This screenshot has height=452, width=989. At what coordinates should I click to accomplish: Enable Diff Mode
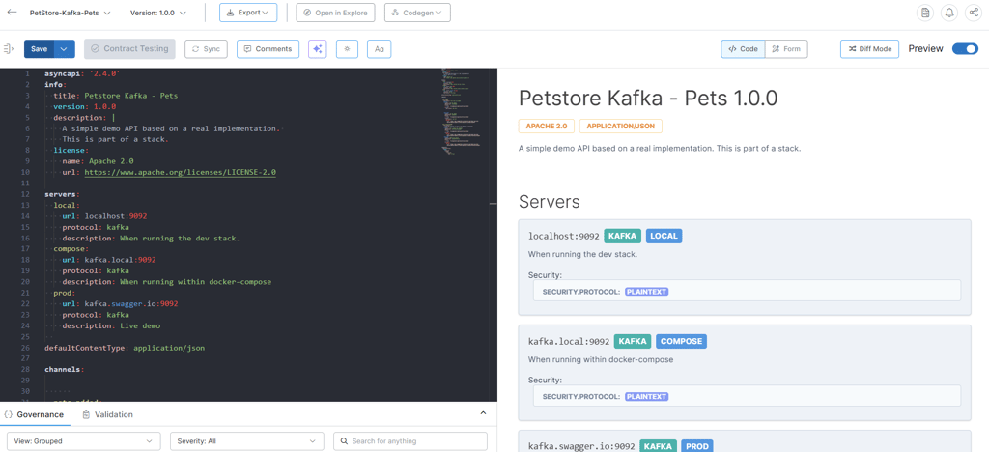click(x=869, y=49)
